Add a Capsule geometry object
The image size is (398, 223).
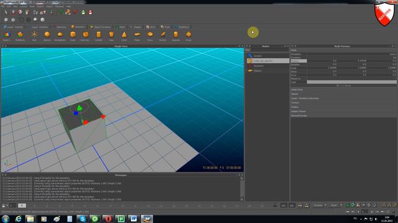click(175, 36)
